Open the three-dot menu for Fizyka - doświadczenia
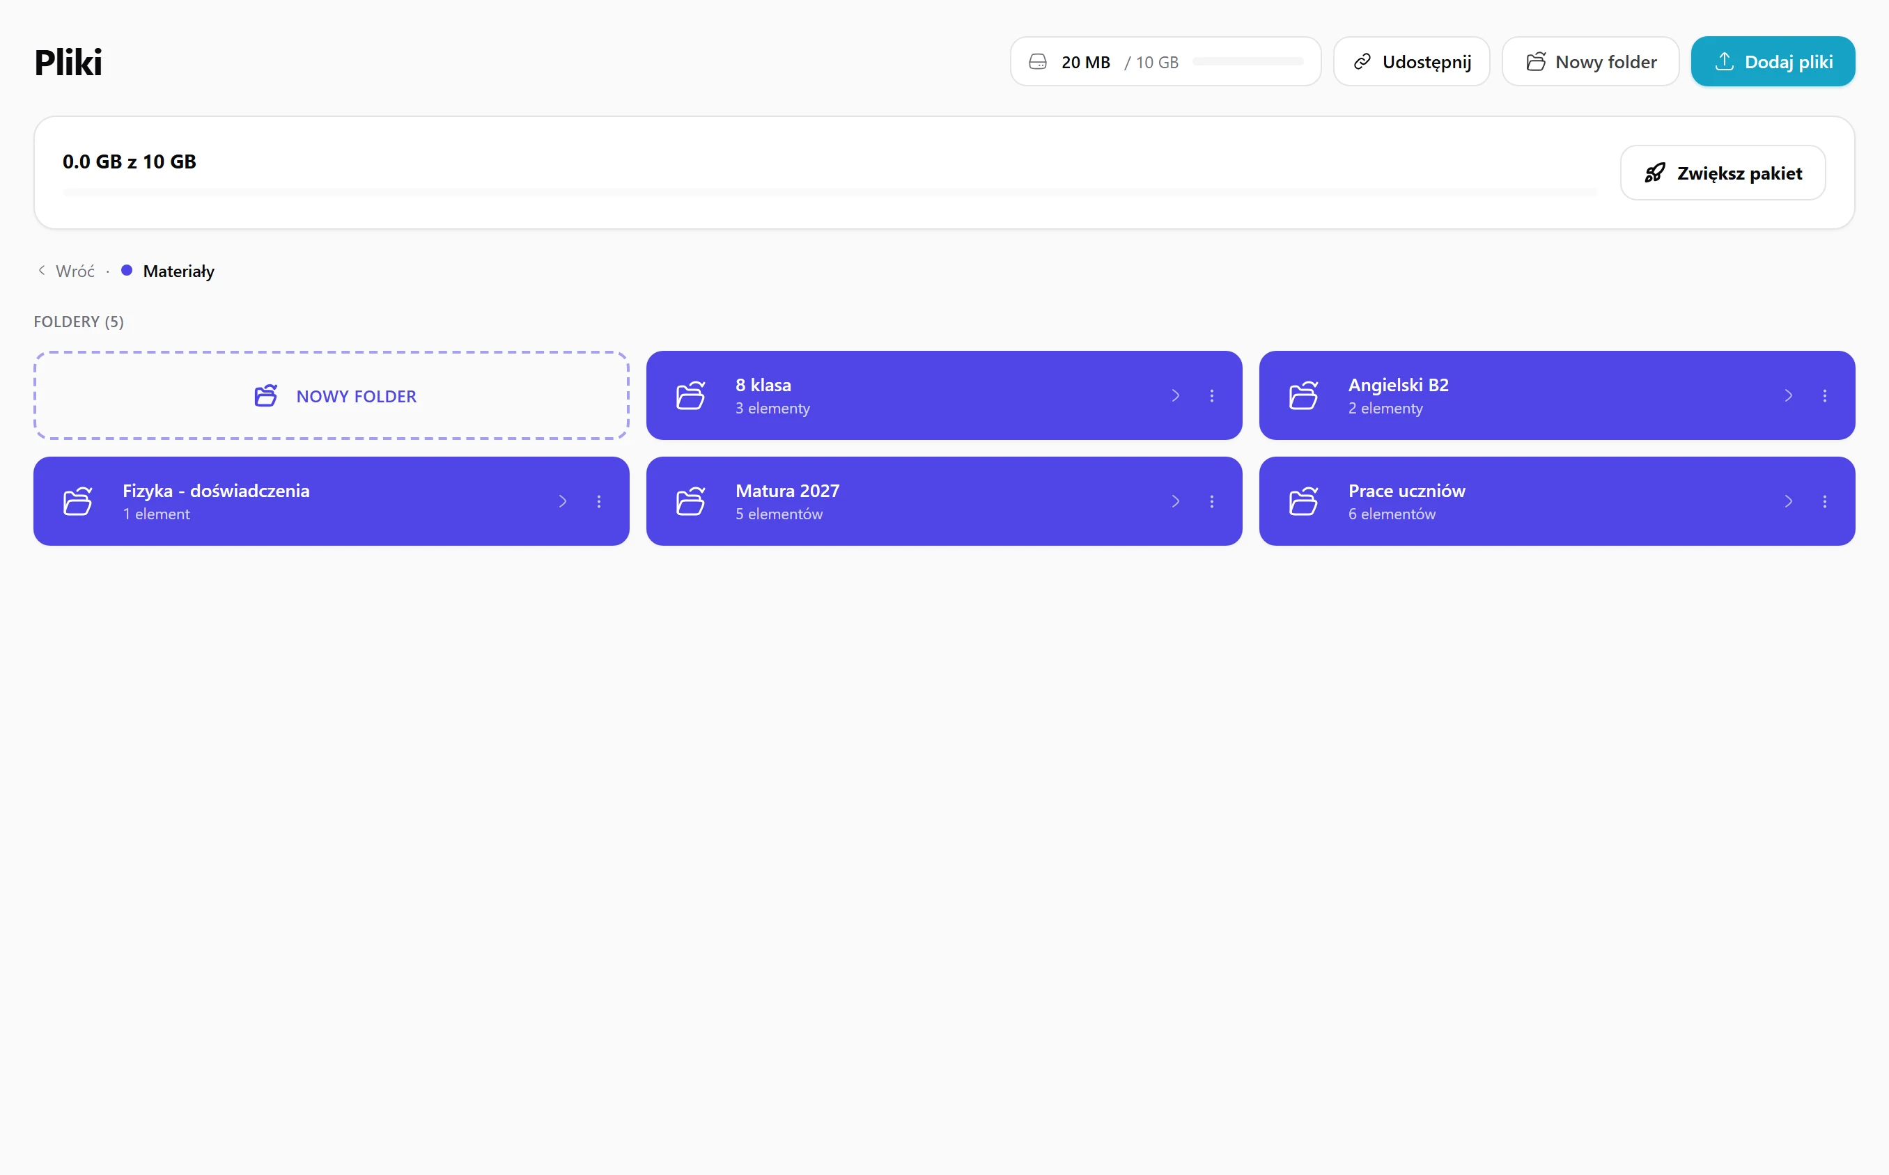 coord(598,501)
